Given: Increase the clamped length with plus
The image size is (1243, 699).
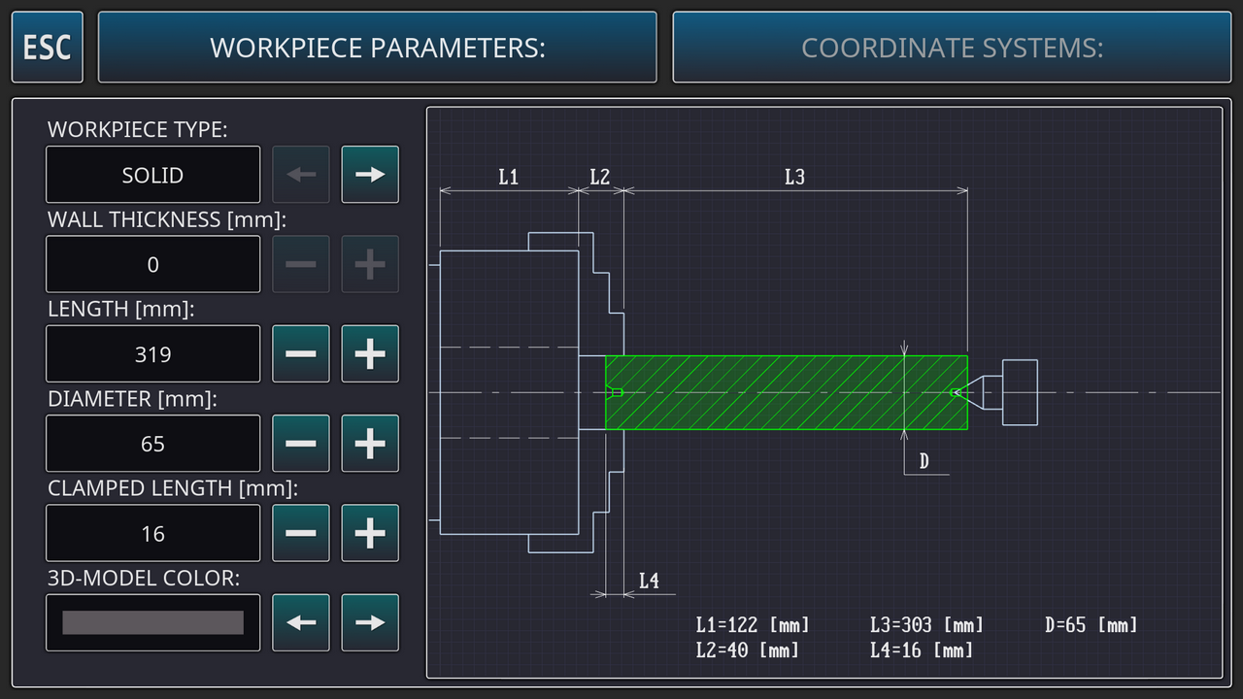Looking at the screenshot, I should point(370,533).
